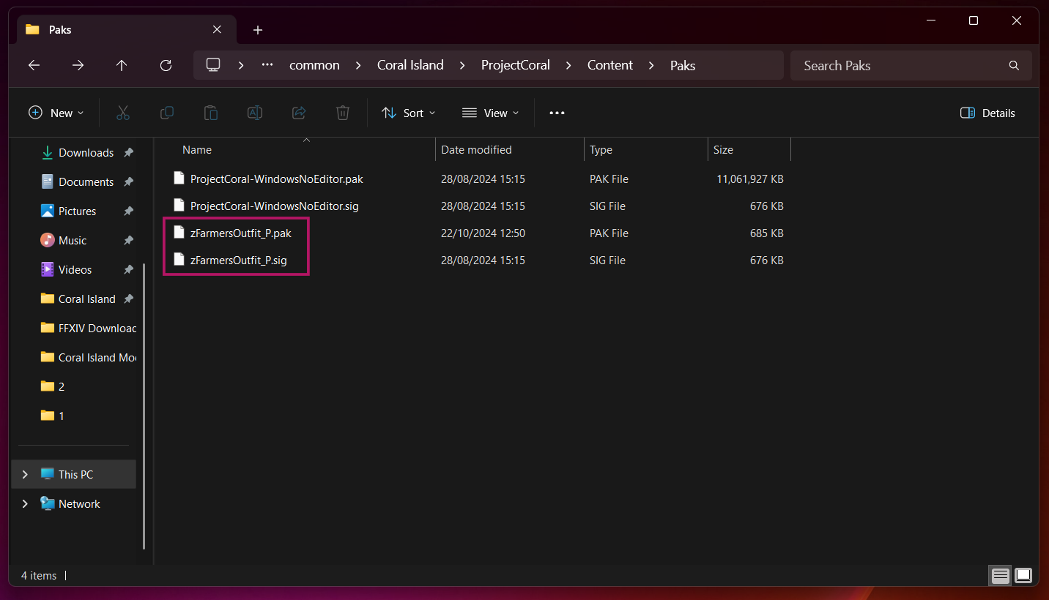Click chevron after common breadcrumb

click(357, 65)
